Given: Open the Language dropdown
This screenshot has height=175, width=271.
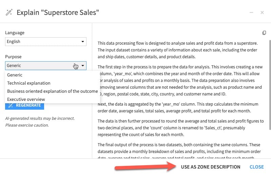Looking at the screenshot, I should click(45, 42).
